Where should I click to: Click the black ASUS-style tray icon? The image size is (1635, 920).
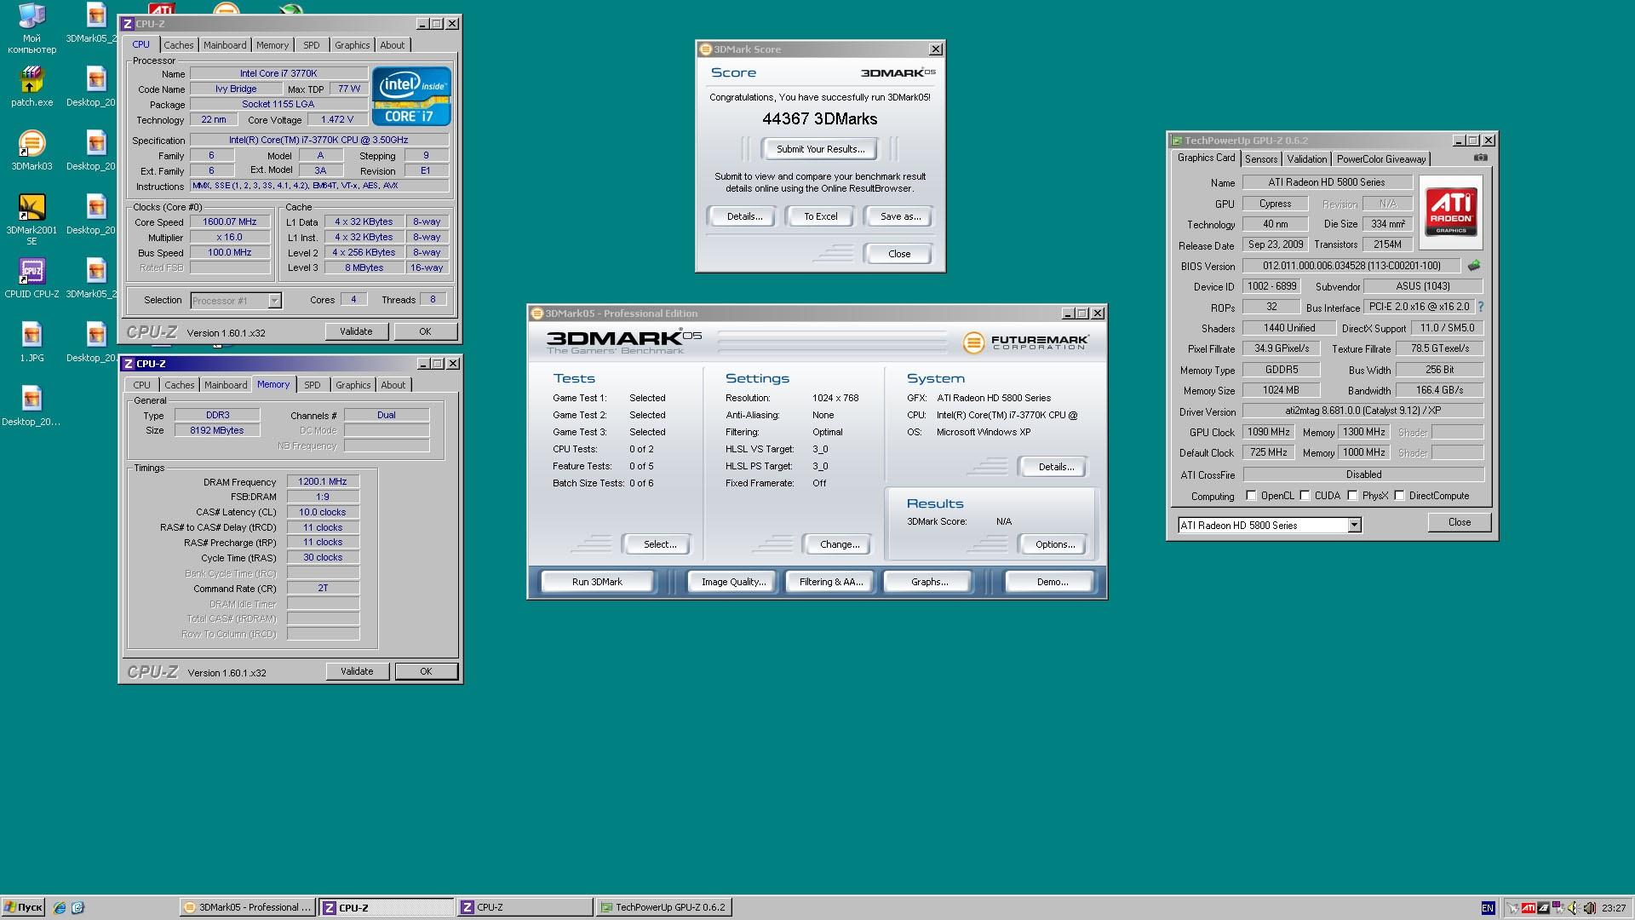tap(1543, 908)
